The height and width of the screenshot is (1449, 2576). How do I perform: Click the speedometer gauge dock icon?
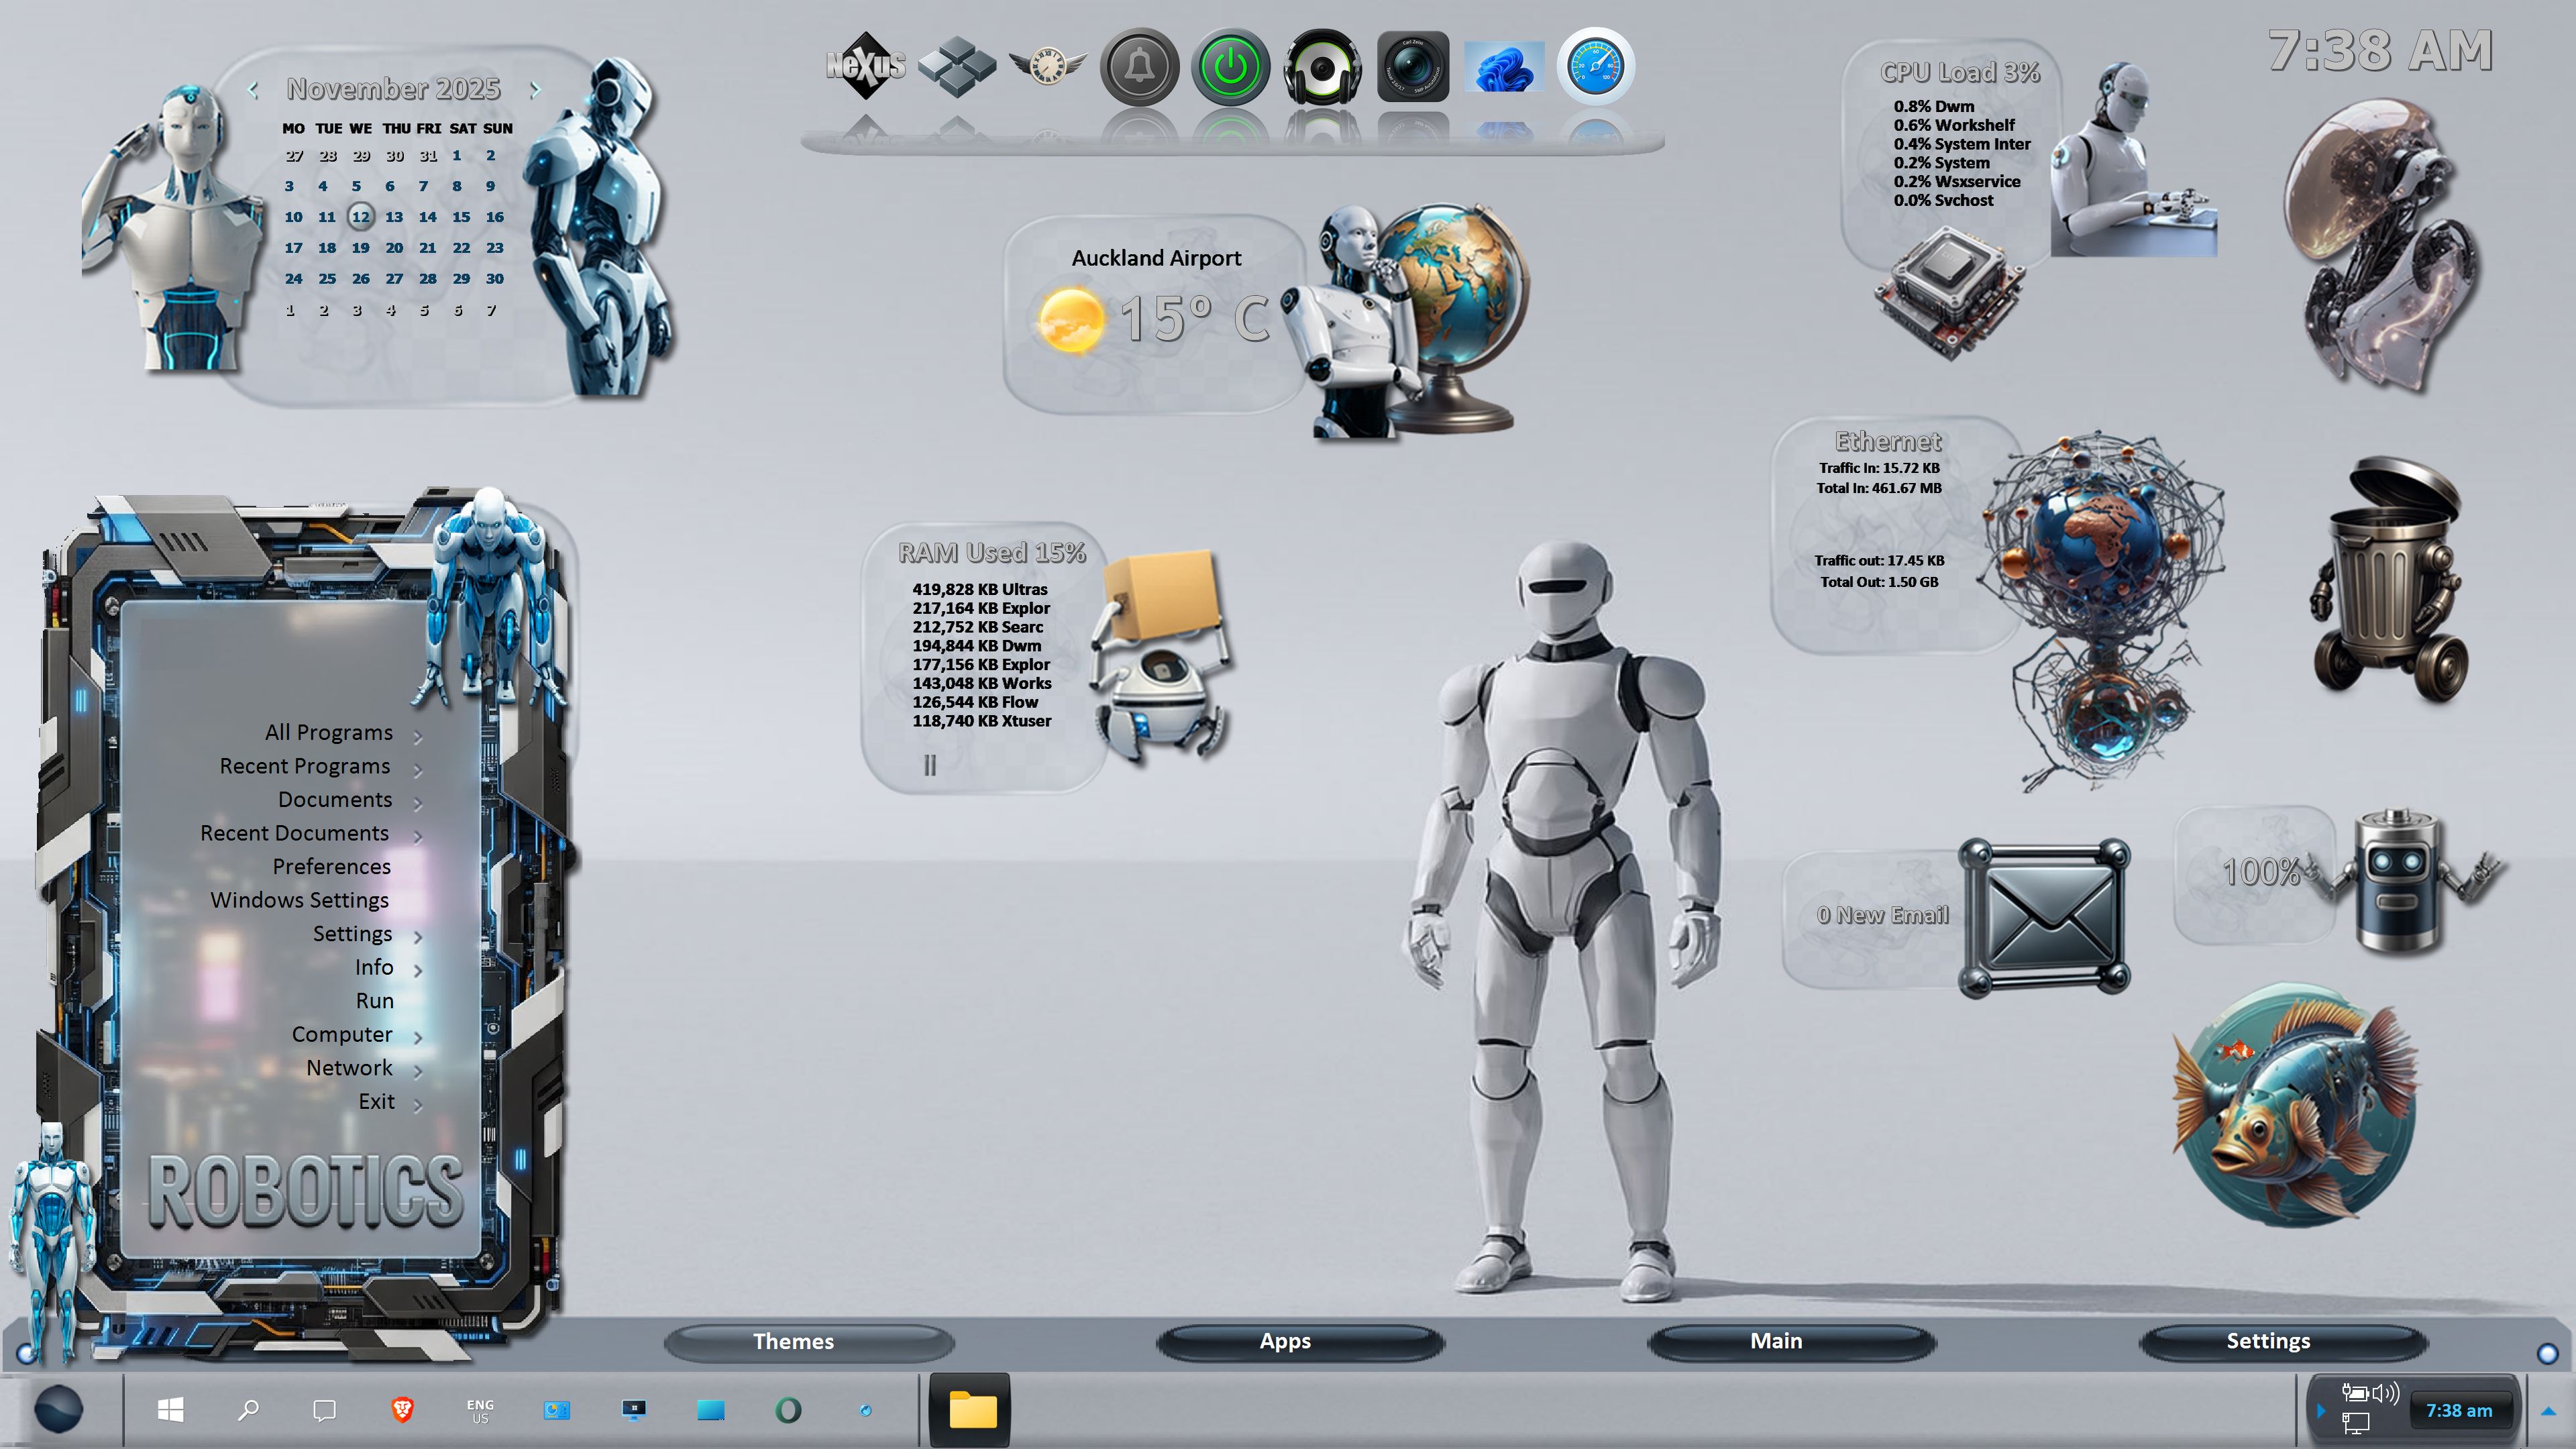pyautogui.click(x=1595, y=67)
